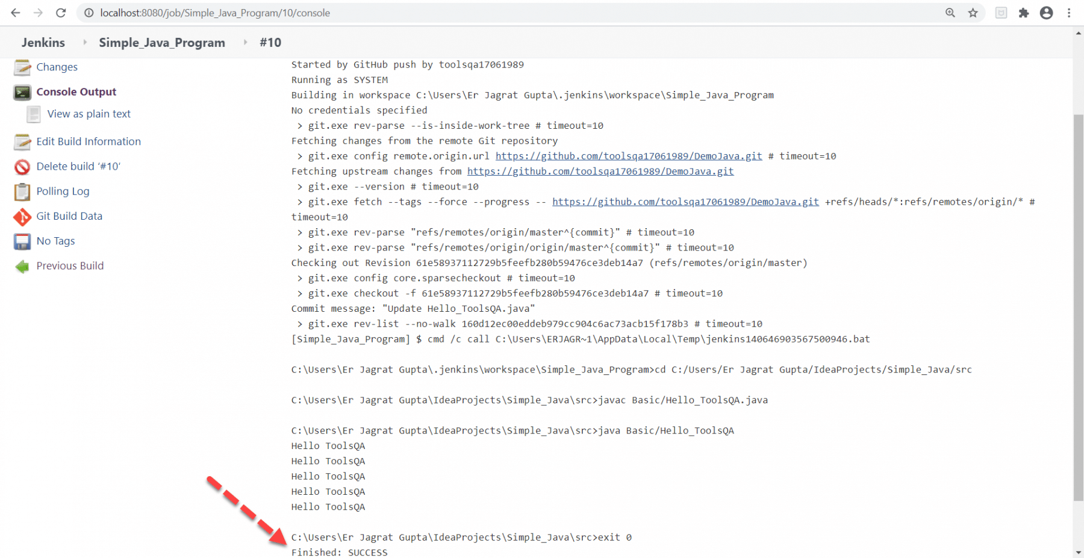Click the Console Output terminal icon
Viewport: 1084px width, 558px height.
click(x=22, y=92)
